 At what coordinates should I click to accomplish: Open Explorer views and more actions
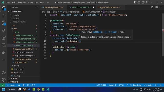(36, 7)
